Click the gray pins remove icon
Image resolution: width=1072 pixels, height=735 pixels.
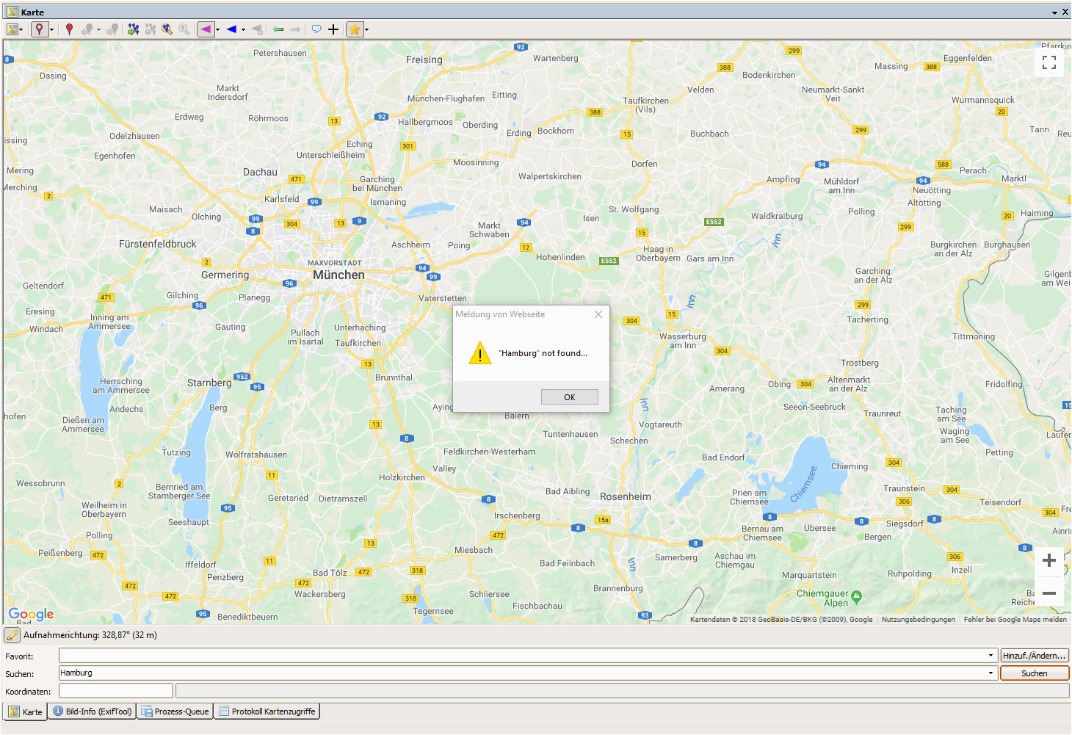pyautogui.click(x=151, y=29)
